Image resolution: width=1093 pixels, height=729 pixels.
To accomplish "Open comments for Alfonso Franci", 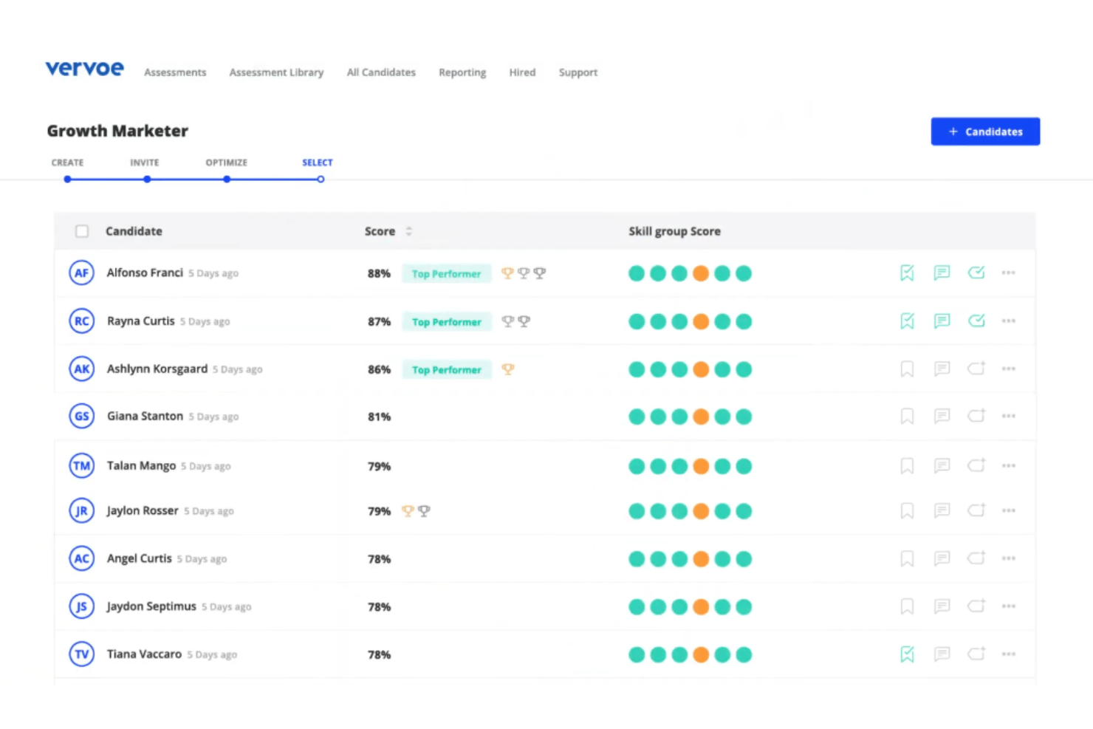I will pyautogui.click(x=942, y=273).
